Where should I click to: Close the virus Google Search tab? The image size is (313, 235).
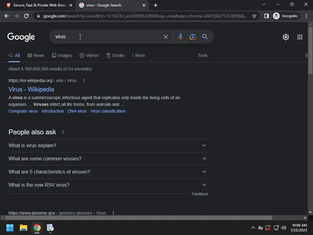144,6
